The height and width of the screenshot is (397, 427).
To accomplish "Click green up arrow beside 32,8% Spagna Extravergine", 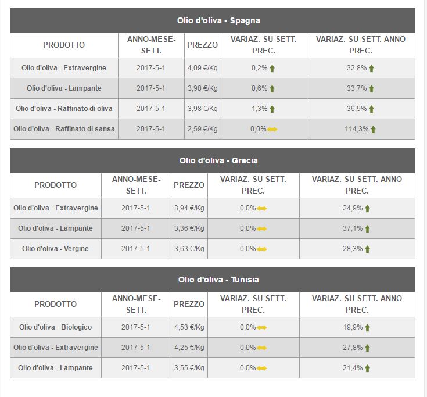I will 371,69.
